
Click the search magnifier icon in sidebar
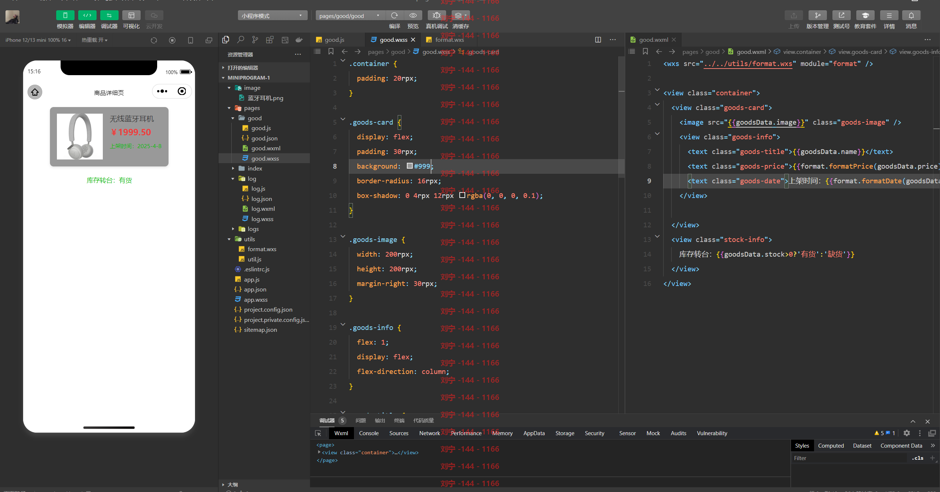[x=241, y=40]
